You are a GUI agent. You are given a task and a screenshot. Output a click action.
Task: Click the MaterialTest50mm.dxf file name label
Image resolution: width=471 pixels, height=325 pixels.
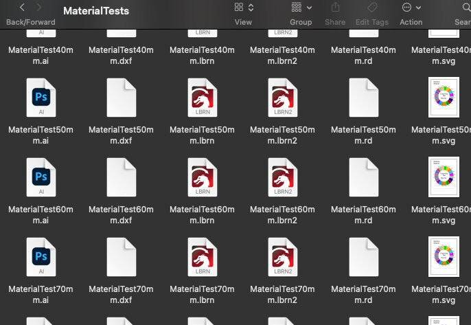click(122, 135)
